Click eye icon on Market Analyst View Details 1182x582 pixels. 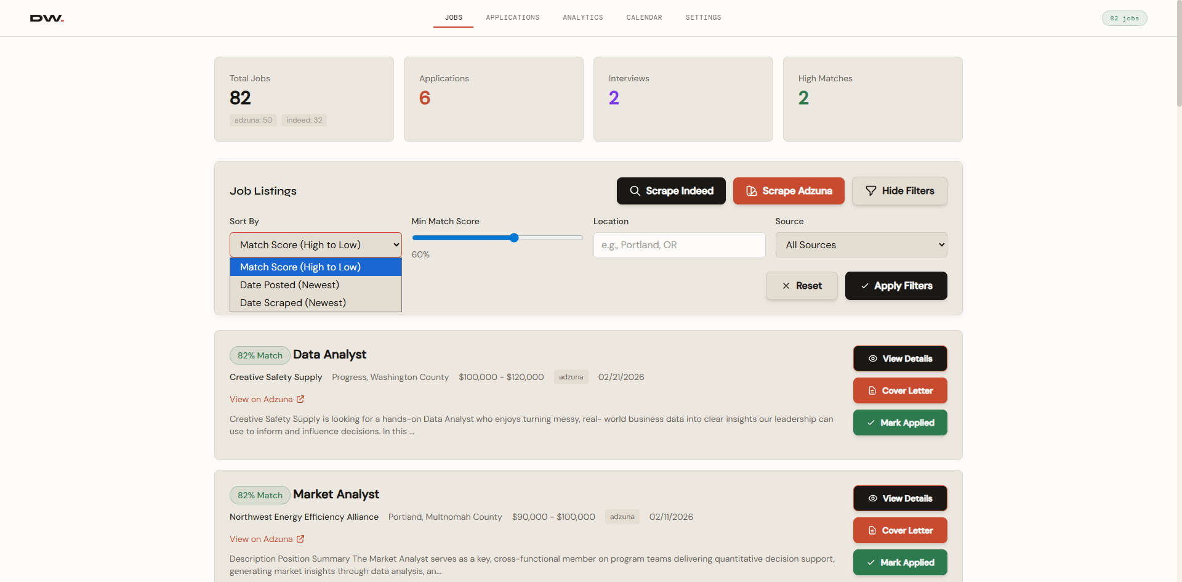coord(872,498)
